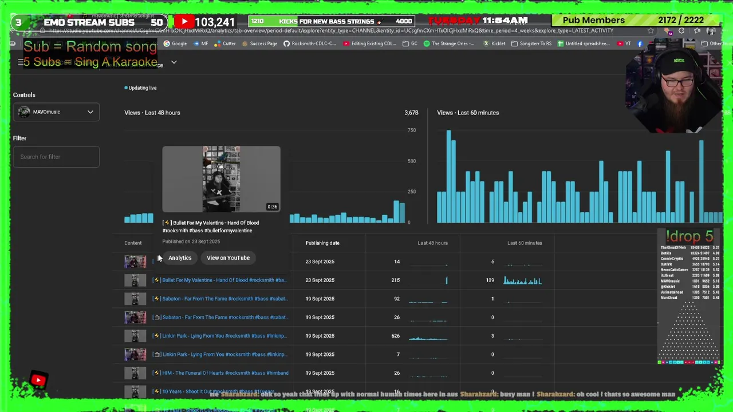This screenshot has width=733, height=412.
Task: Open the Editing Existing CDL YouTube bookmark
Action: click(x=370, y=43)
